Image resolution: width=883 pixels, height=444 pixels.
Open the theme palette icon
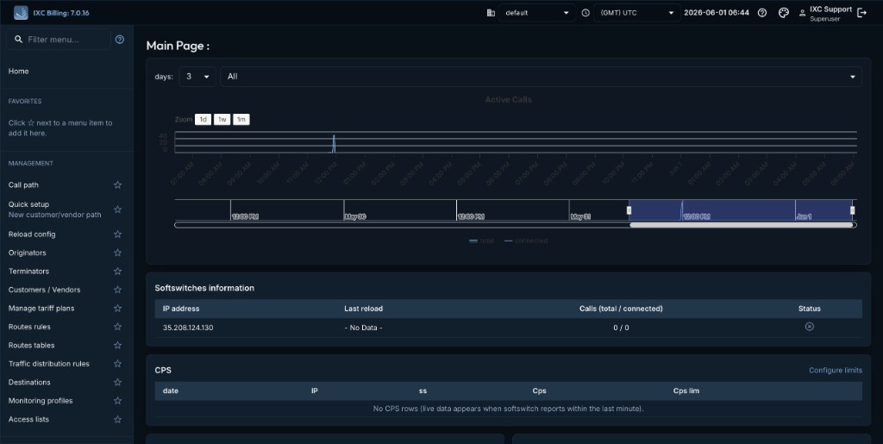coord(783,12)
